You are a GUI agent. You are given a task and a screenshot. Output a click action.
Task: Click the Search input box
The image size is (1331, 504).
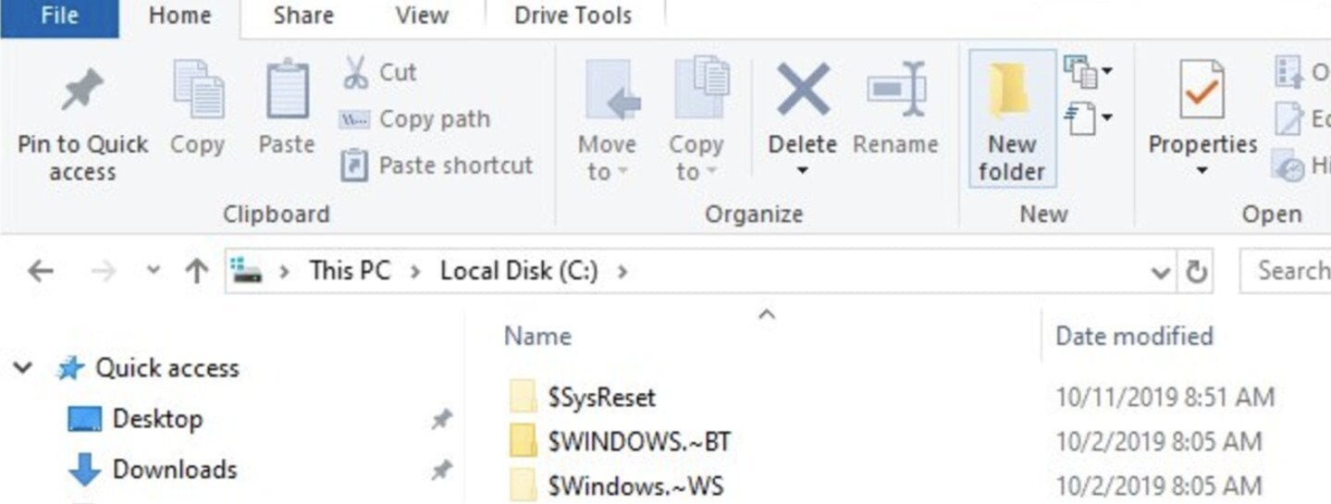pyautogui.click(x=1286, y=271)
